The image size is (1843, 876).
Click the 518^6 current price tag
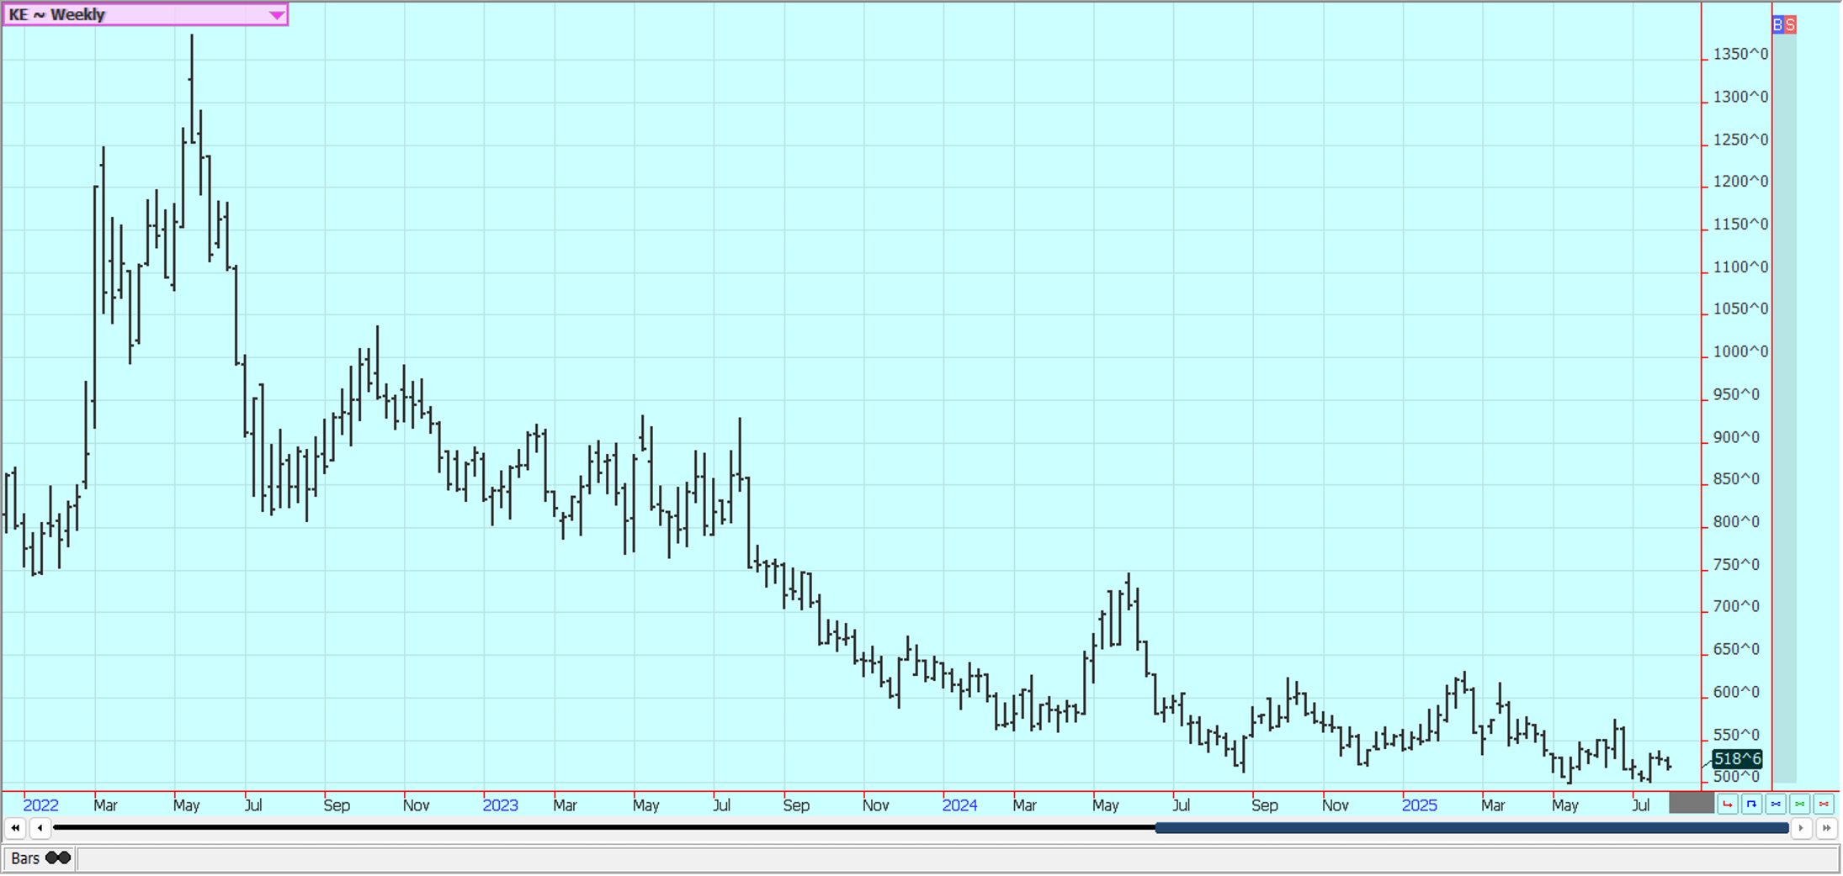[x=1737, y=759]
